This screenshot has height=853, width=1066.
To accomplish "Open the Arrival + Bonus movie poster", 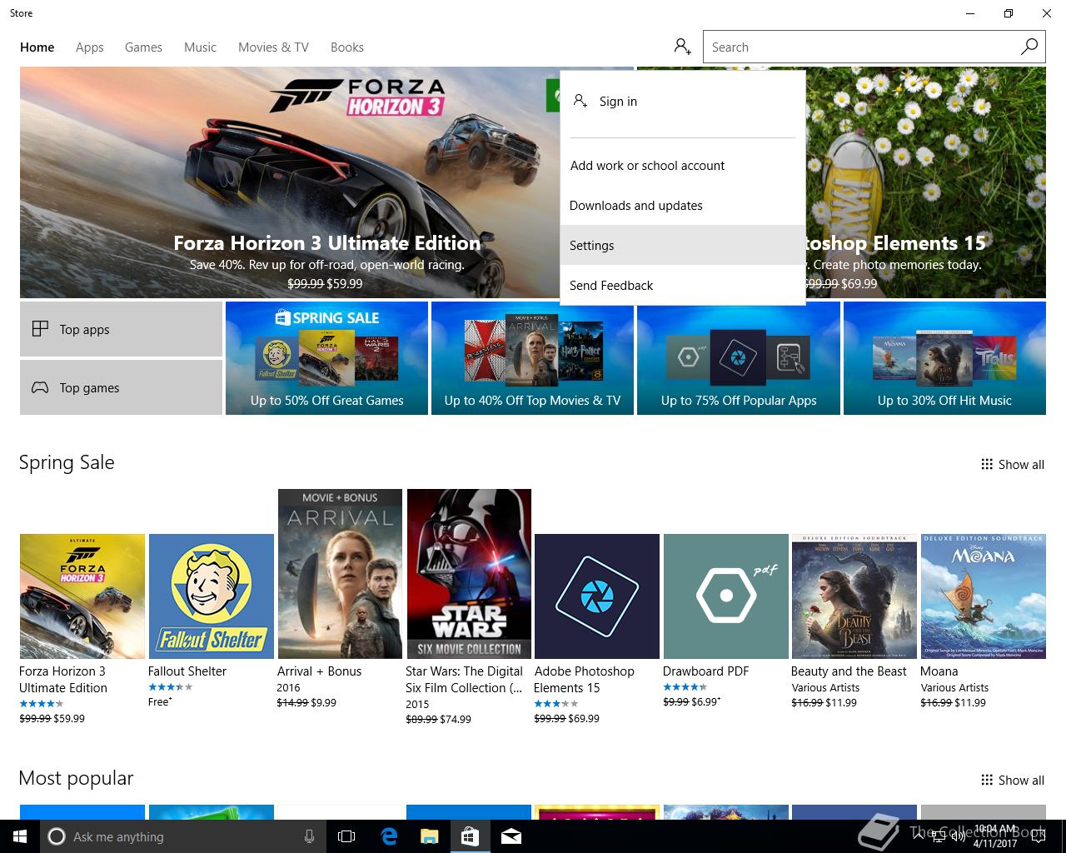I will (x=340, y=574).
